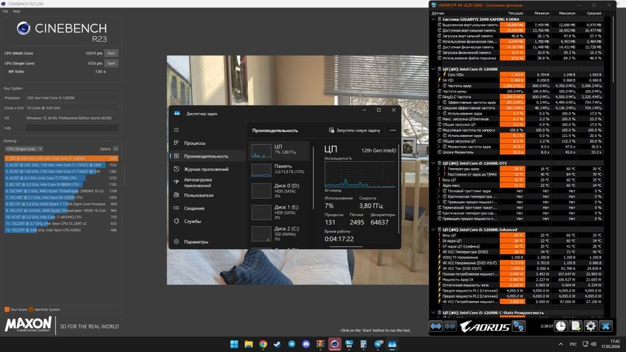626x352 pixels.
Task: Open Пользователи in Task Manager sidebar
Action: pos(207,195)
